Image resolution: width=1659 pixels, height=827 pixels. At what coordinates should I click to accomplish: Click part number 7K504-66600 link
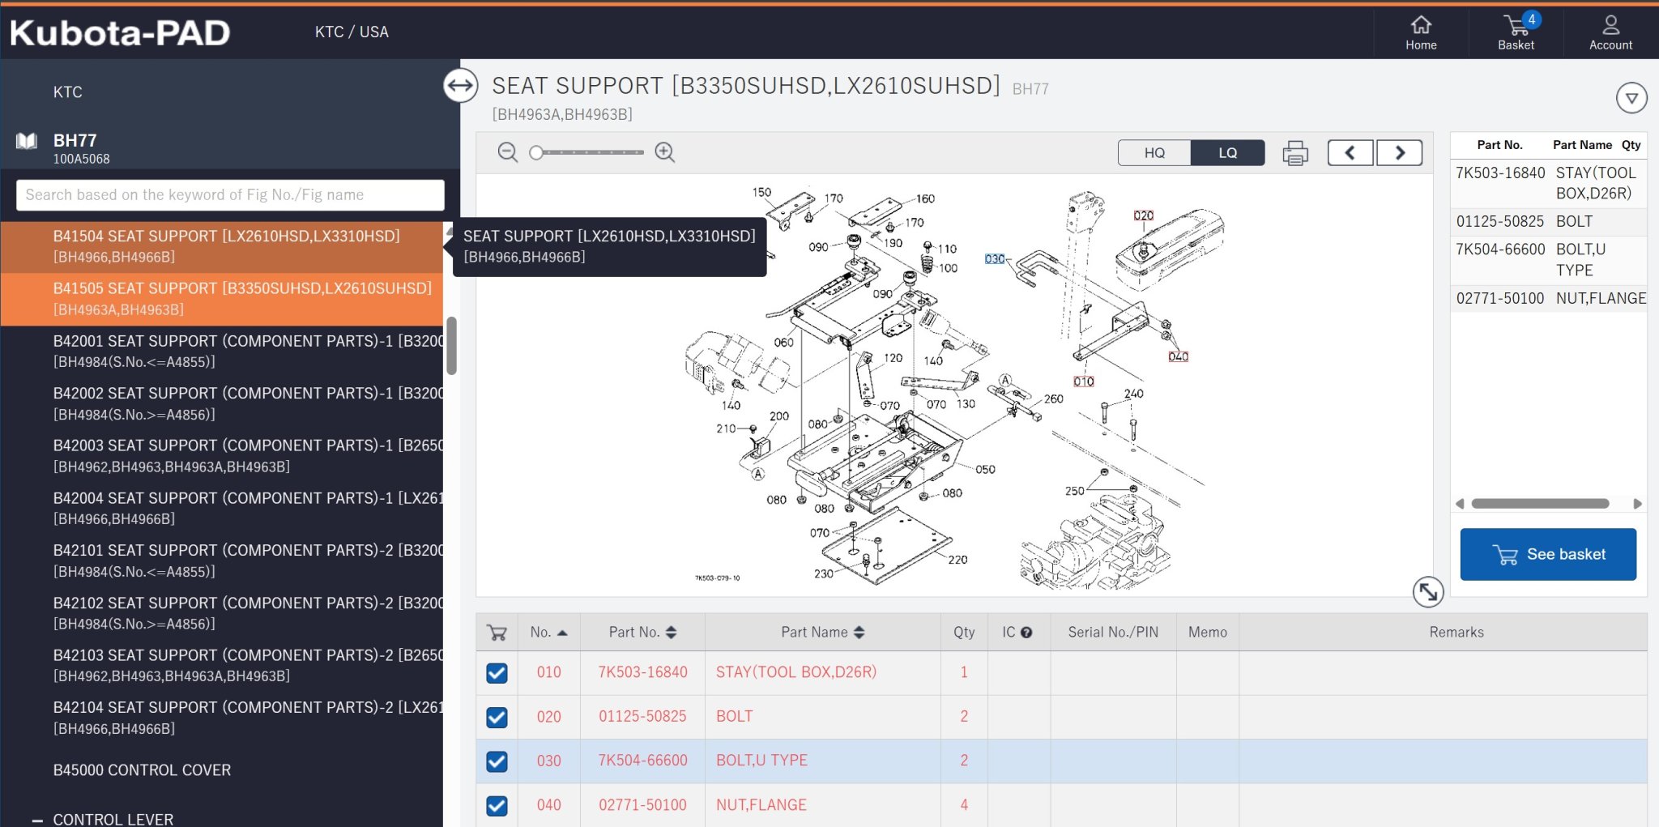coord(642,761)
